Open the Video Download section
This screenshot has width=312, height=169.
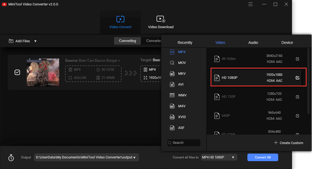point(161,22)
